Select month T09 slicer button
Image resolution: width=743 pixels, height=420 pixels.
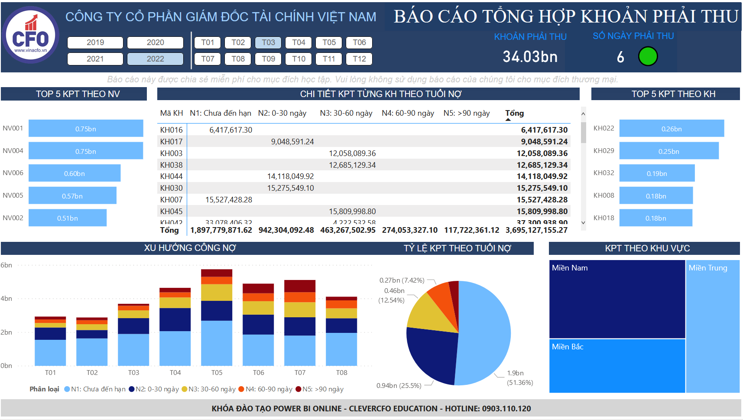pyautogui.click(x=269, y=59)
